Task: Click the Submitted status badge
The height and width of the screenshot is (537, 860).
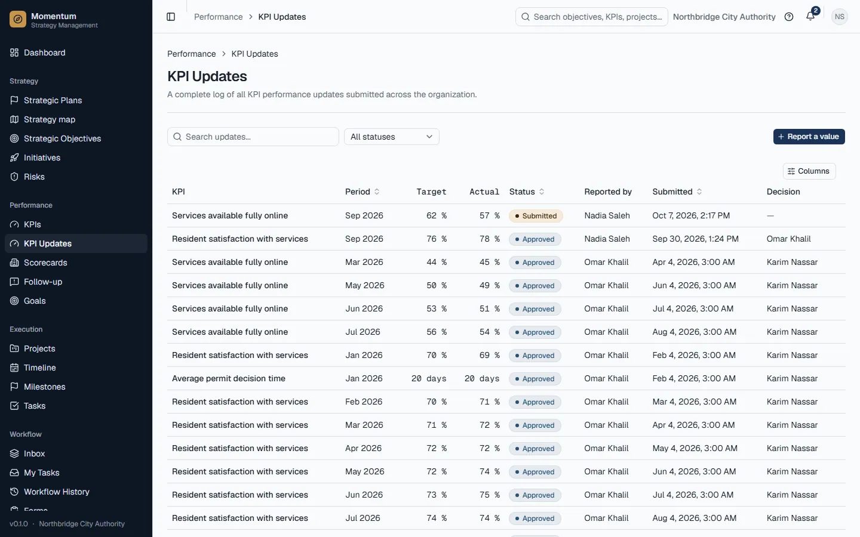Action: (x=536, y=216)
